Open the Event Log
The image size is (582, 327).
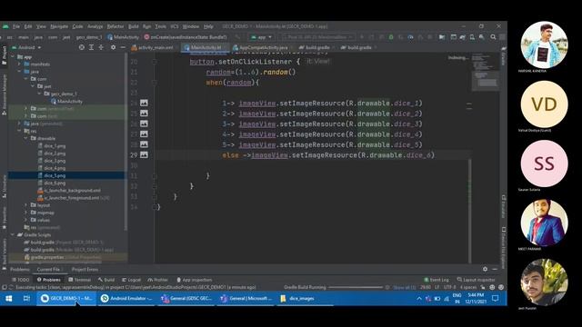point(436,280)
